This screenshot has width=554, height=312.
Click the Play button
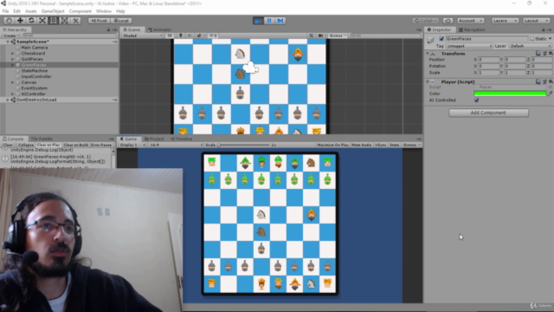258,21
